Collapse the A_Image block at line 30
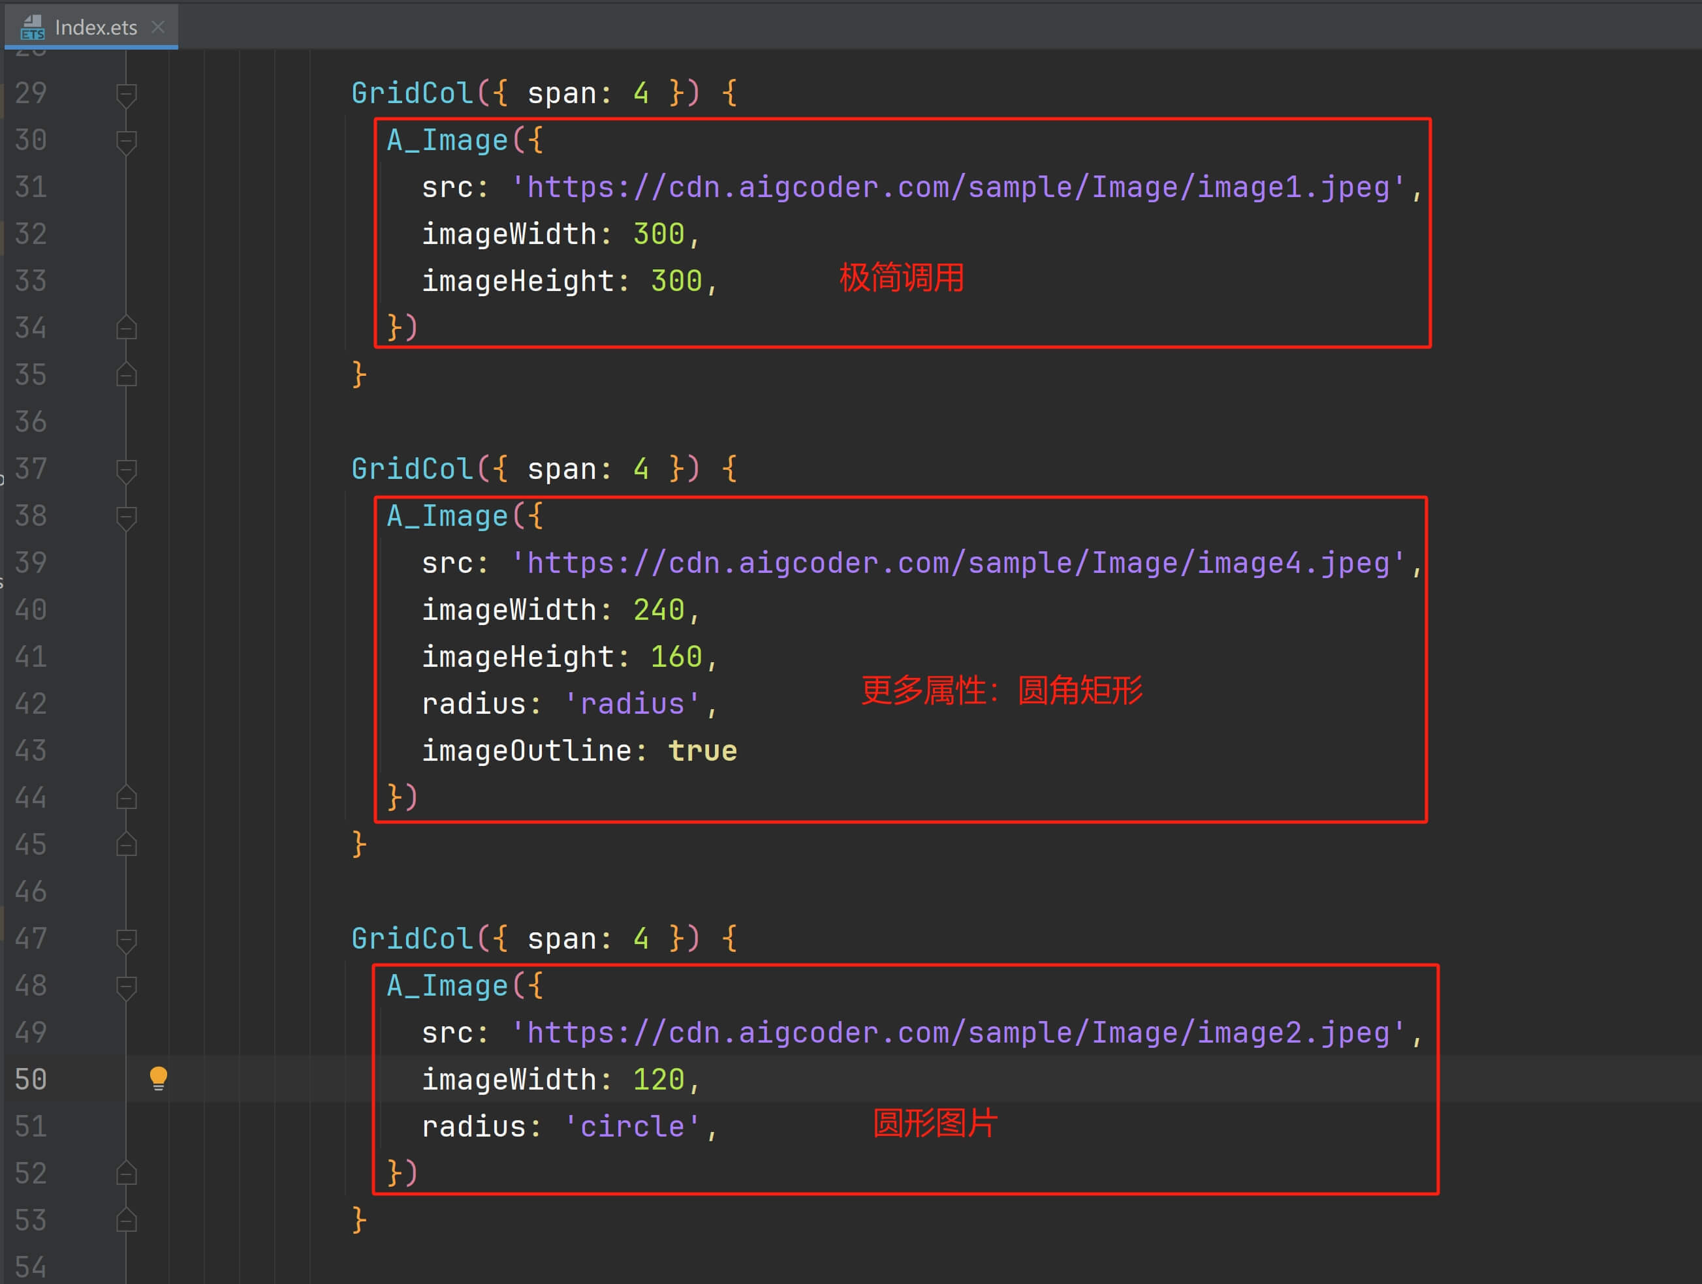Screen dimensions: 1702x1284 click(x=126, y=142)
